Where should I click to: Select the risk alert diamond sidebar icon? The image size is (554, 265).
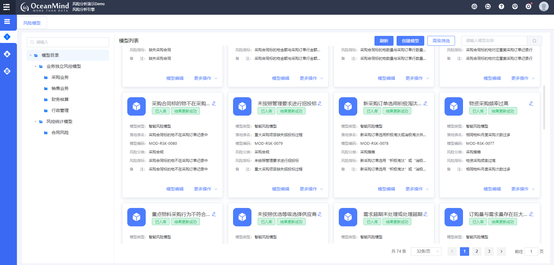(7, 37)
